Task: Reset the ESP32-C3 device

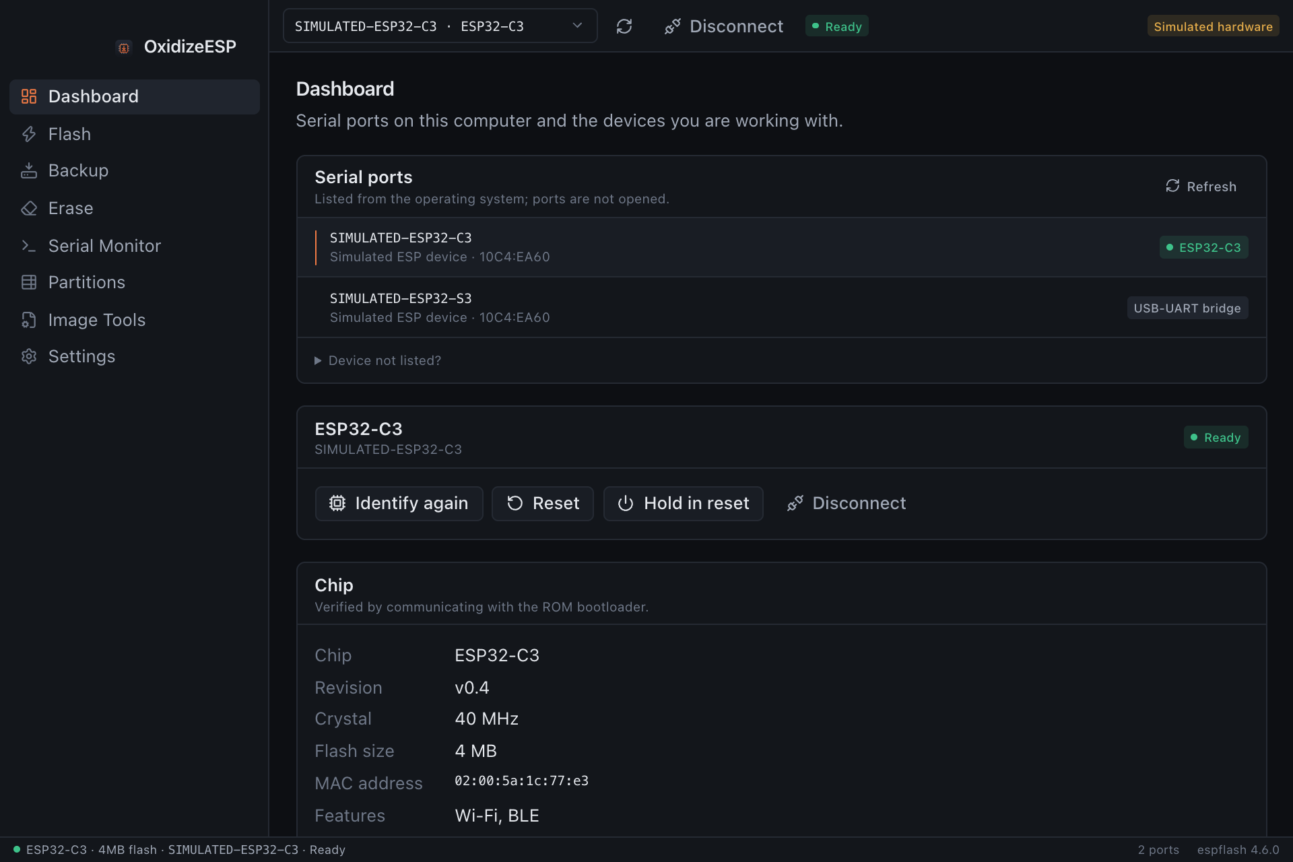Action: coord(543,503)
